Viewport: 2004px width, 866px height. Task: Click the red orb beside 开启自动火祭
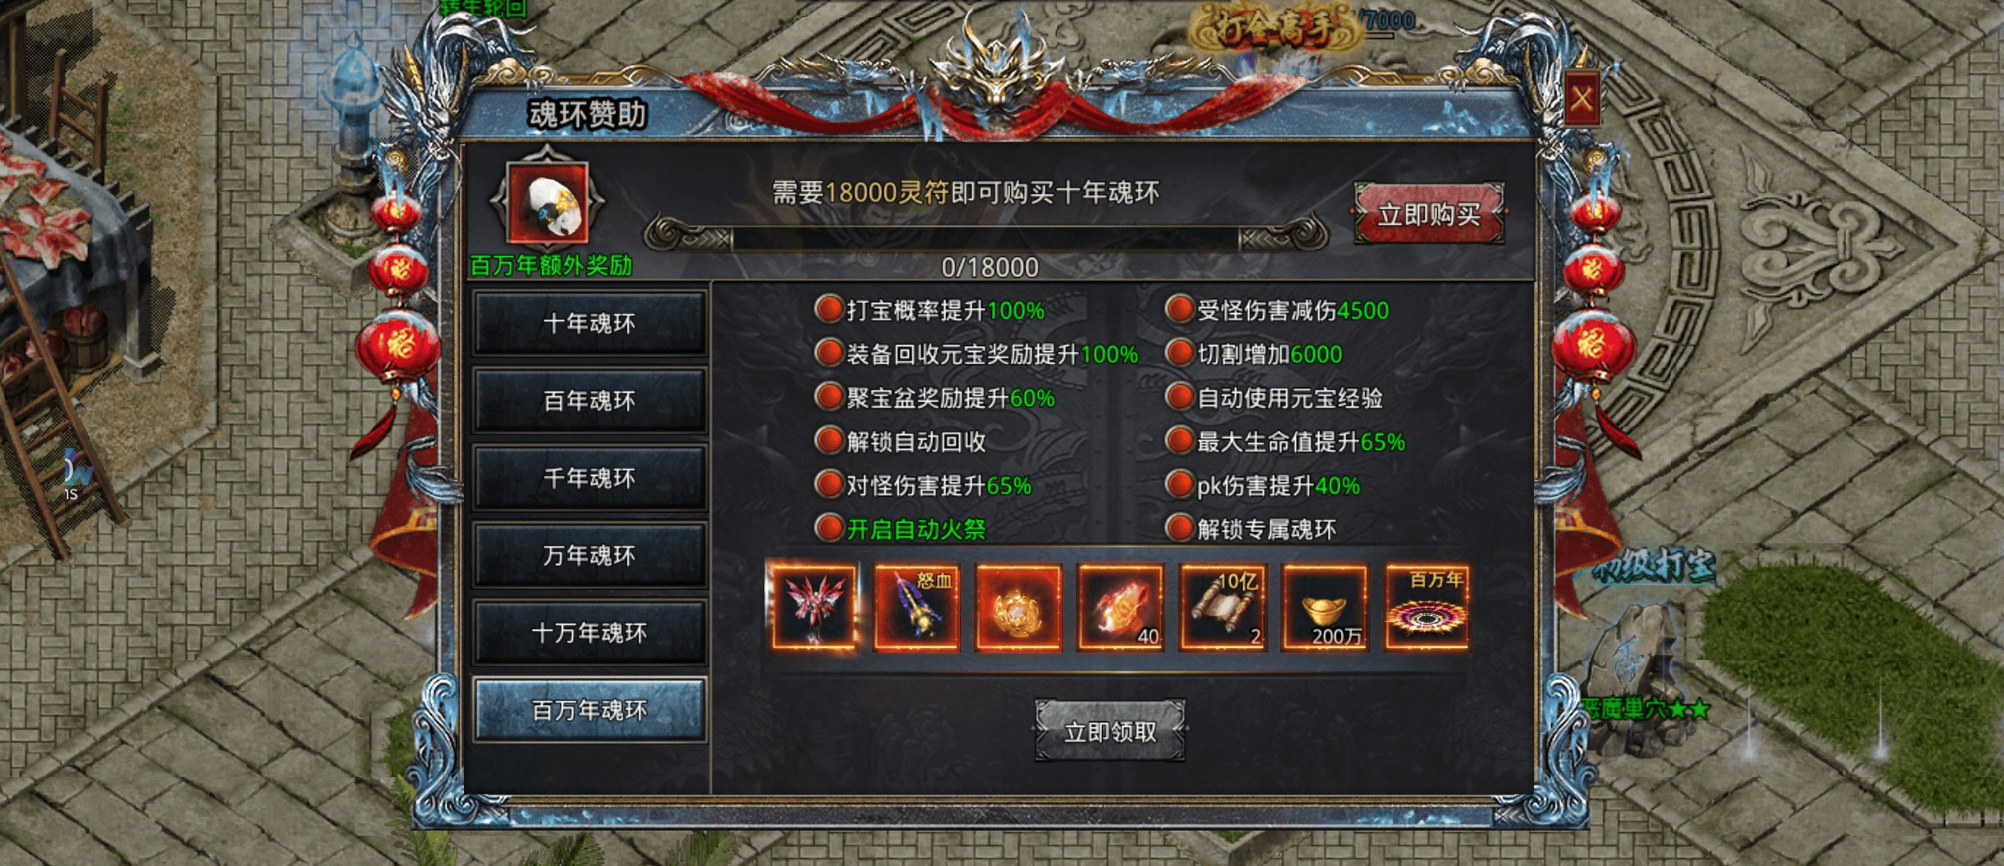pos(828,528)
